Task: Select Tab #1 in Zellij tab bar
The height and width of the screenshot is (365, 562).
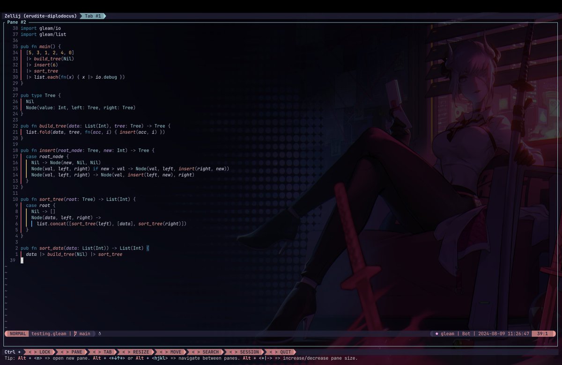Action: pyautogui.click(x=93, y=16)
